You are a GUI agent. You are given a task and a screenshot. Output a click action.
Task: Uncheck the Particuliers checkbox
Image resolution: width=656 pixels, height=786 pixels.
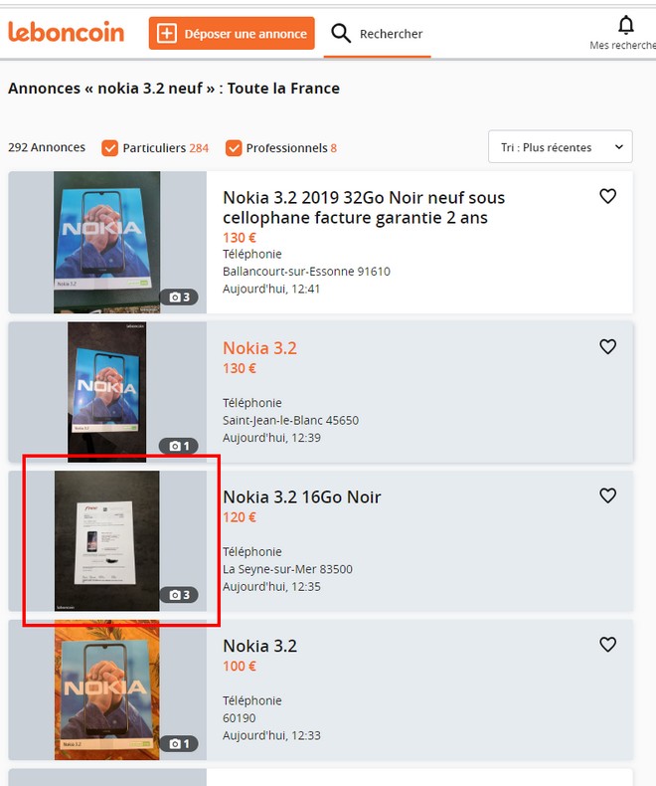click(x=109, y=148)
